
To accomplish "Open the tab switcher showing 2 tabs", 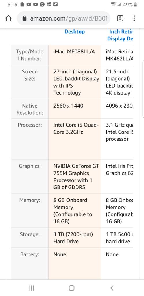I will click(120, 18).
